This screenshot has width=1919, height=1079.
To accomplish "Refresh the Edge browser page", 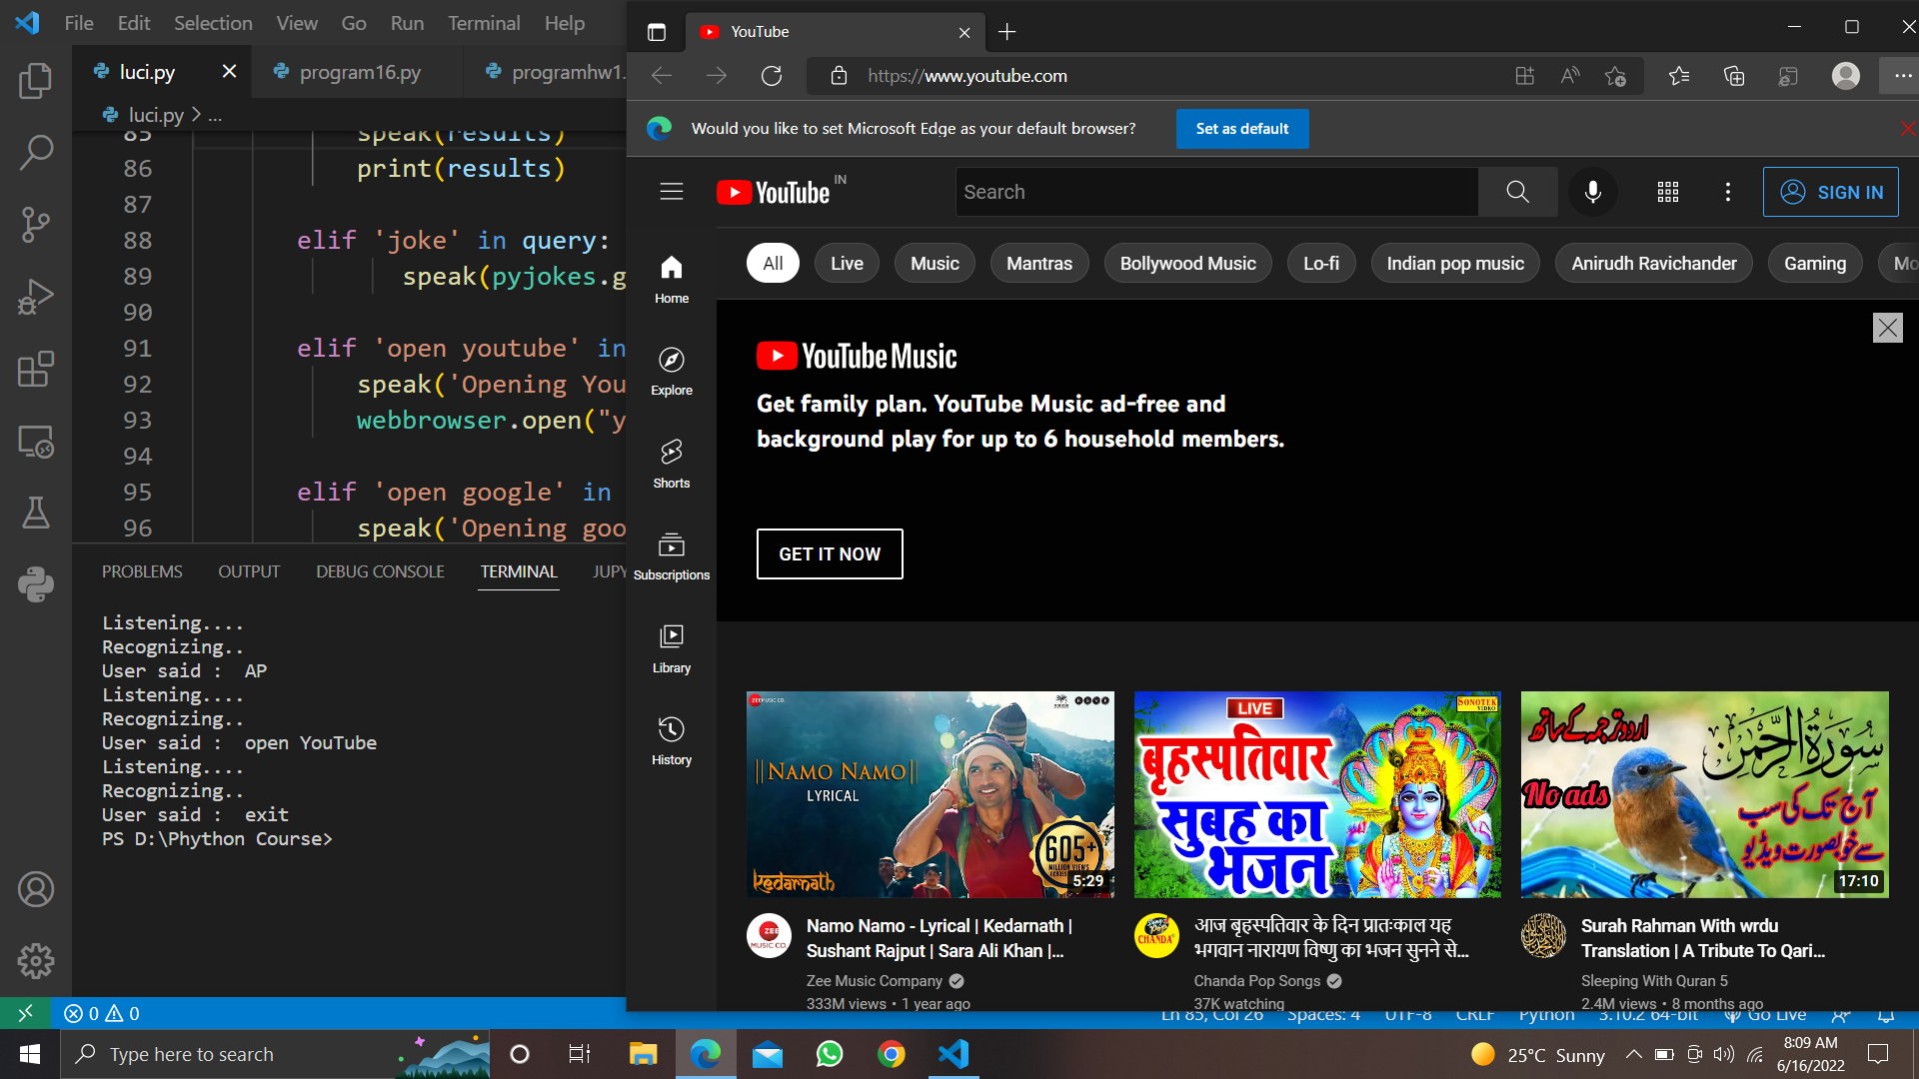I will 772,76.
